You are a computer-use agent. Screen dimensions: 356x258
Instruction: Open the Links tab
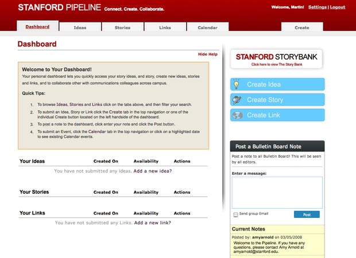coord(165,28)
